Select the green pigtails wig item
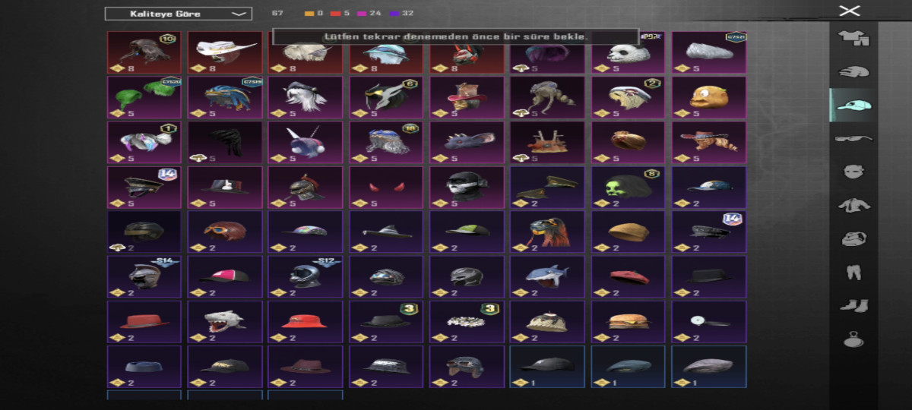The width and height of the screenshot is (912, 410). pyautogui.click(x=144, y=97)
